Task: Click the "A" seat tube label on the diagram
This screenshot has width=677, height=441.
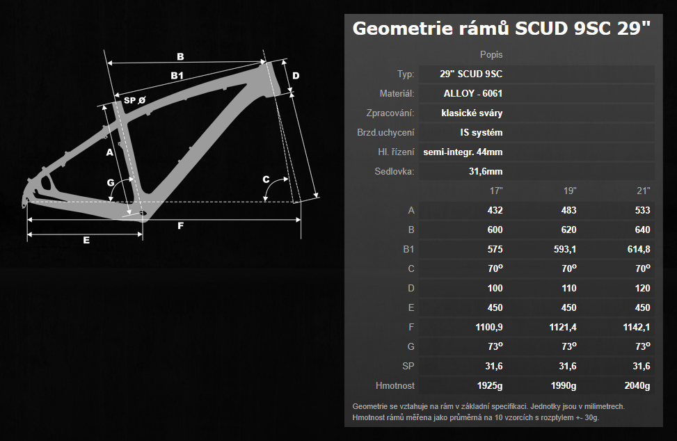Action: pos(110,152)
